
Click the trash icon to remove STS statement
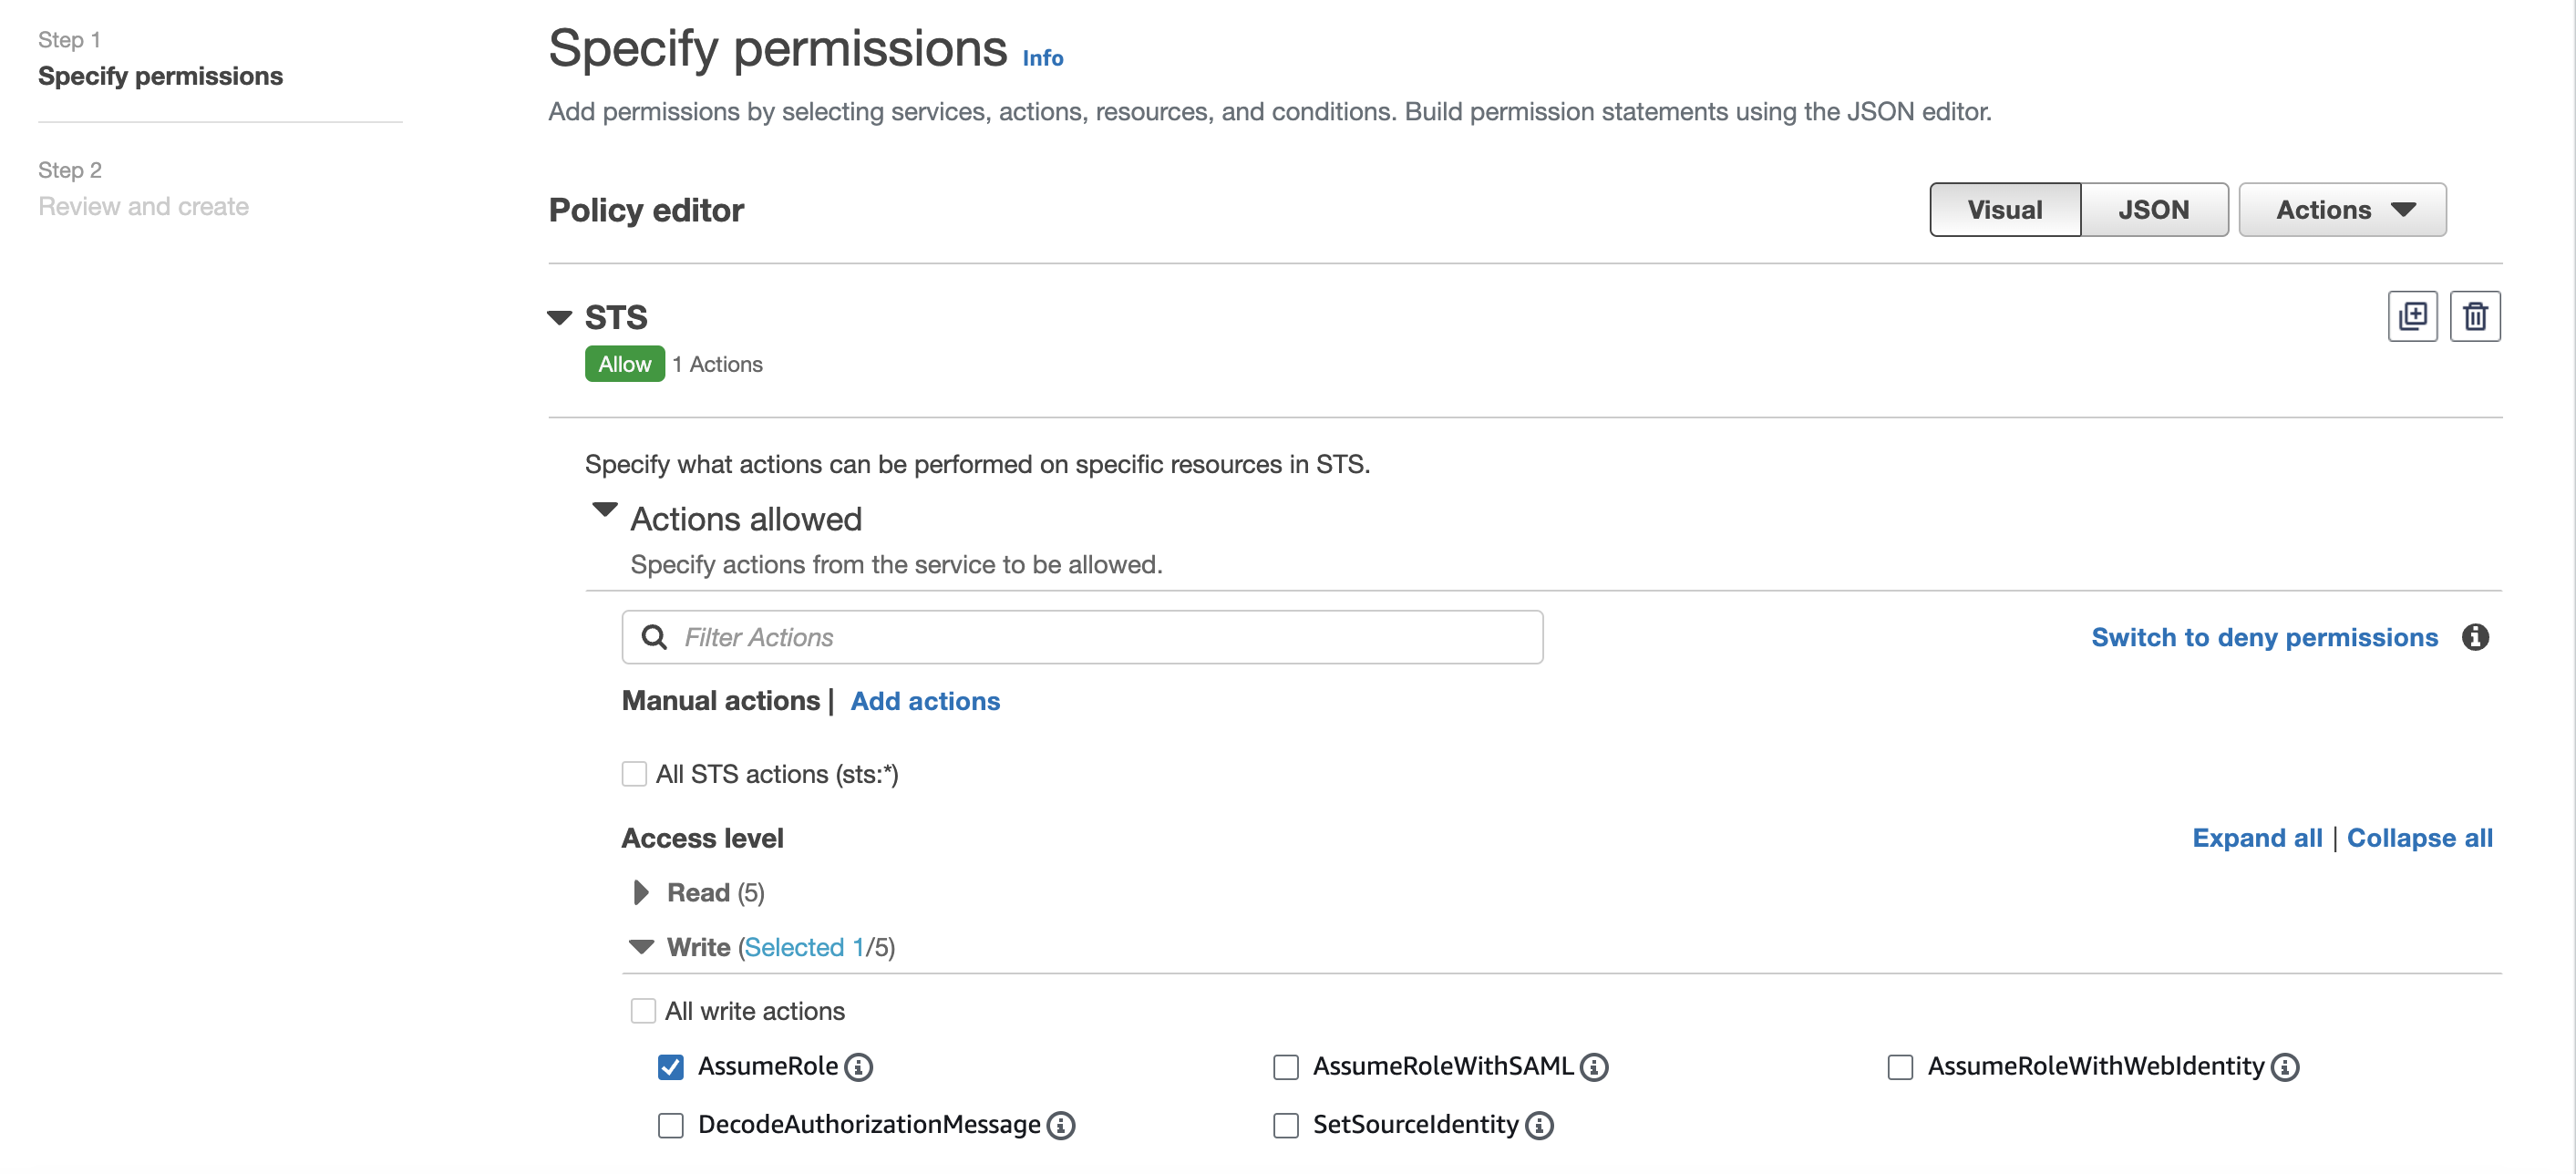pos(2474,317)
